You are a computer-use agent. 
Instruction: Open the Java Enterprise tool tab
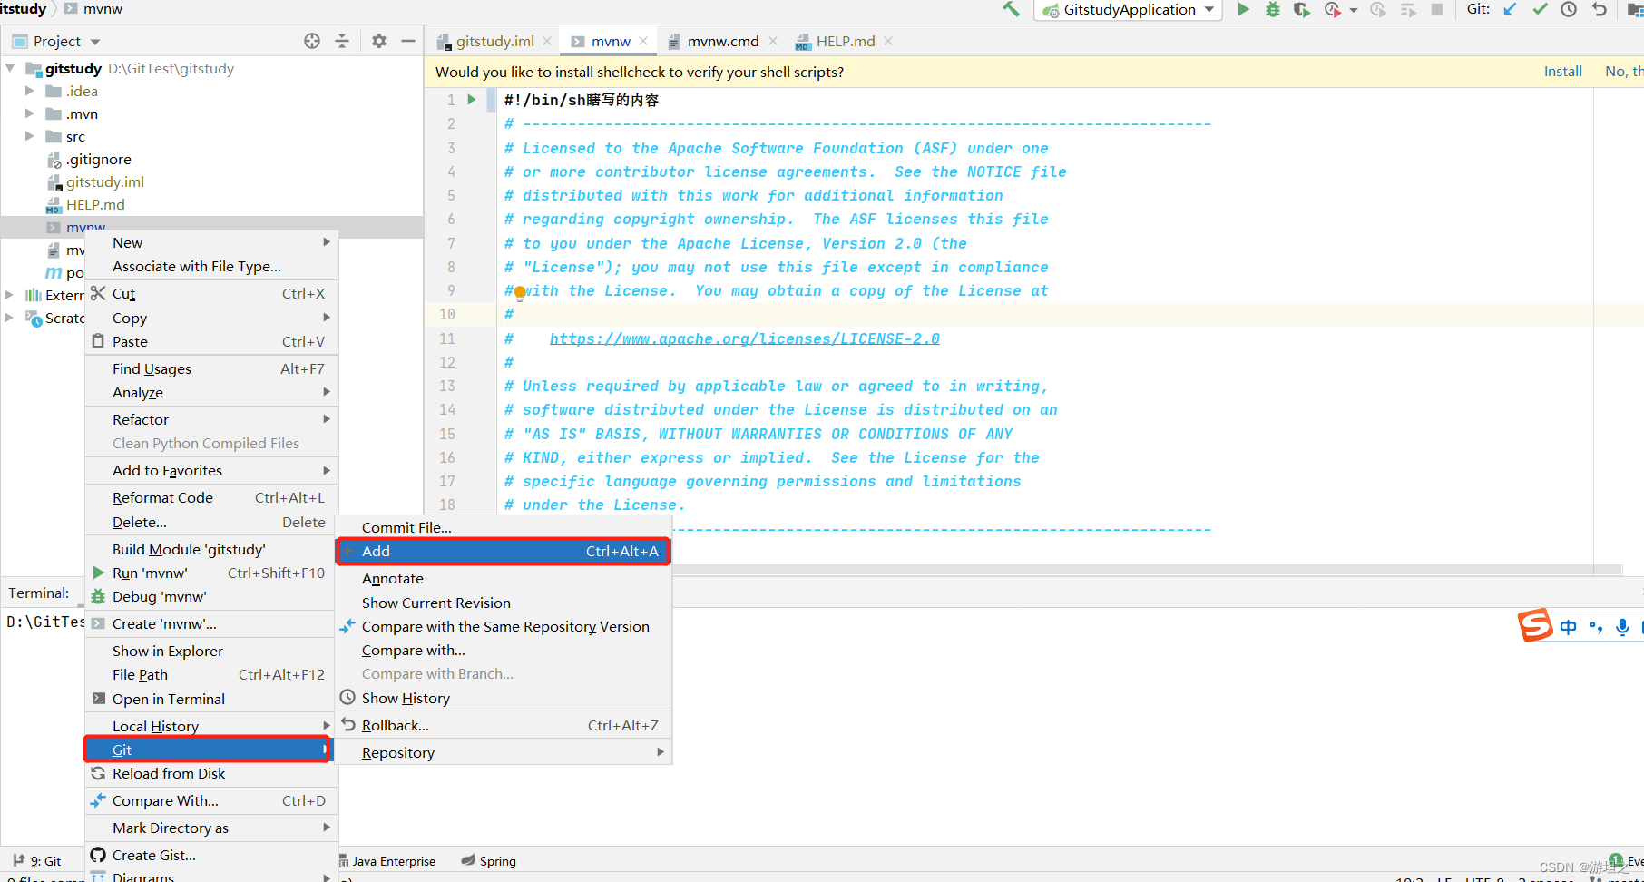click(387, 861)
